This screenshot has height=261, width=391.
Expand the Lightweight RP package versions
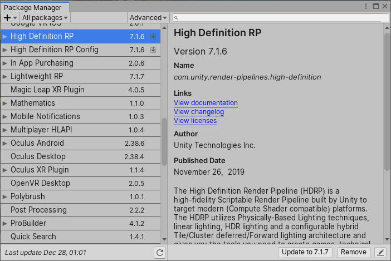click(5, 76)
